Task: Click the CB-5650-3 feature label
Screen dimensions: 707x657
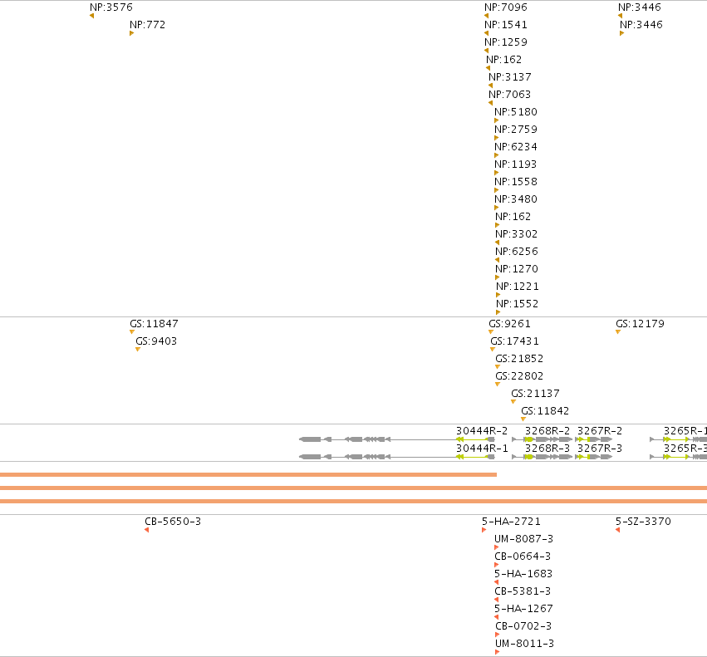Action: (x=173, y=522)
